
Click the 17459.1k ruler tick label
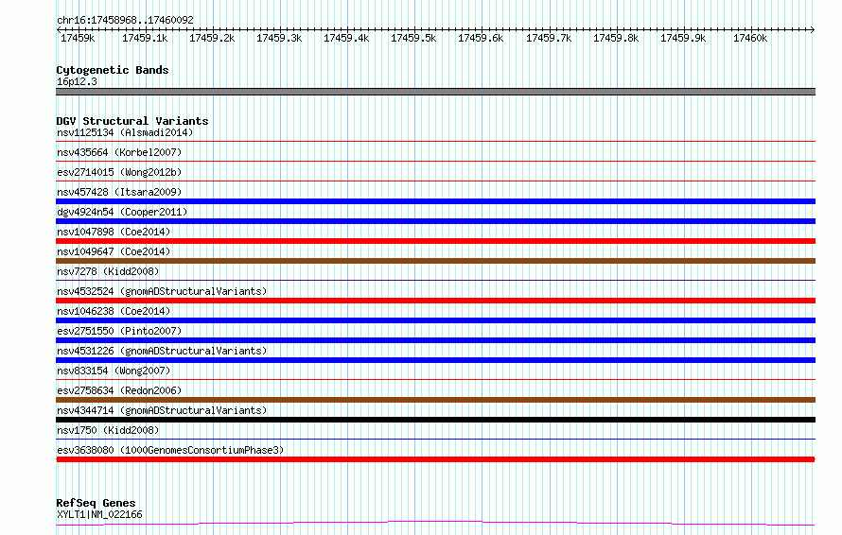pyautogui.click(x=145, y=38)
